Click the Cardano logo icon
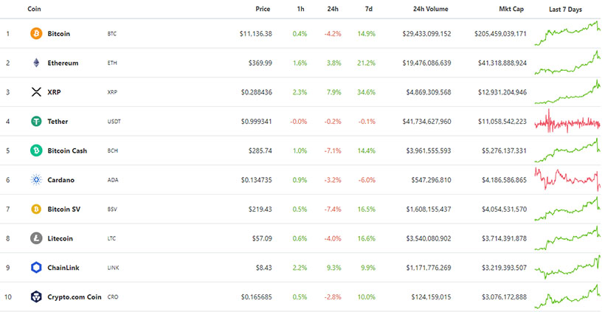The width and height of the screenshot is (605, 312). (35, 179)
